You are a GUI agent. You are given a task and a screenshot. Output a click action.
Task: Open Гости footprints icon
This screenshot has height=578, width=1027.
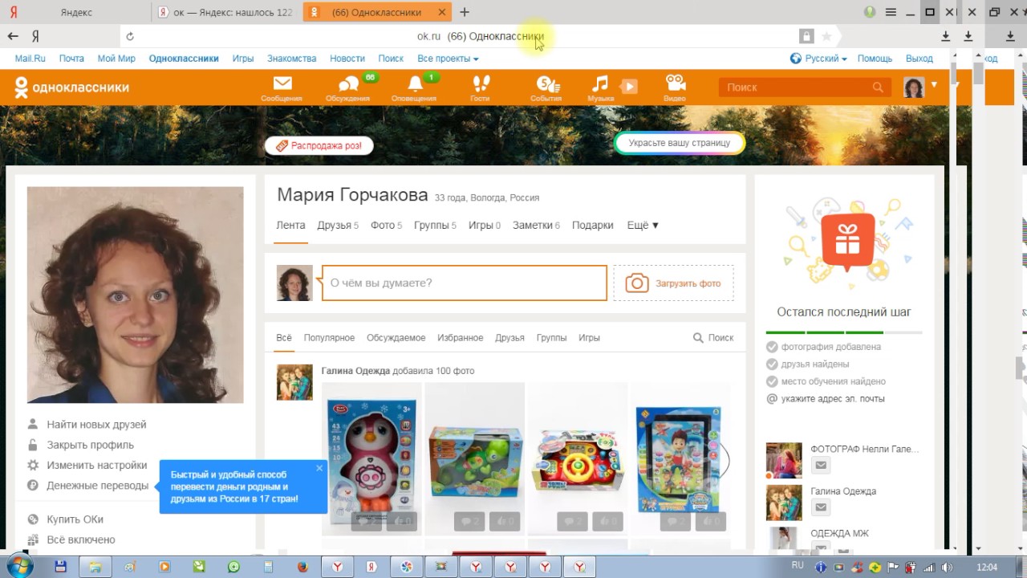[x=481, y=83]
